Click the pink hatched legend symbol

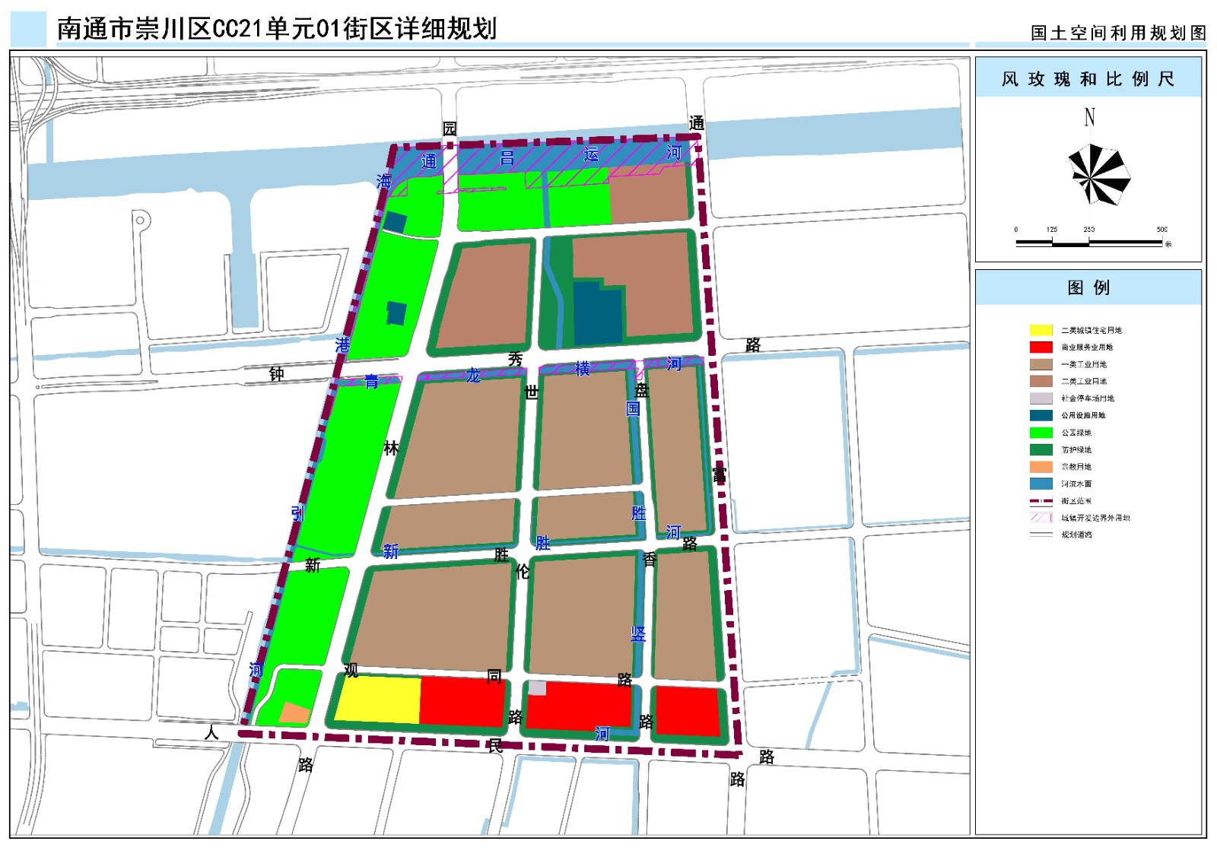point(1041,518)
